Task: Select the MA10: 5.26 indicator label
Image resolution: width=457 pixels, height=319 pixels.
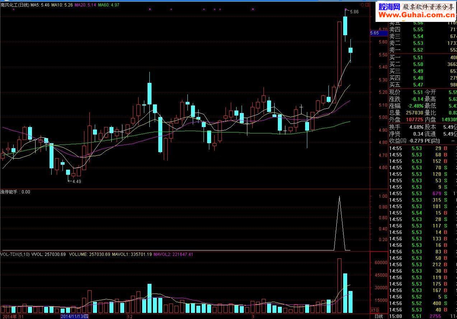Action: click(62, 5)
